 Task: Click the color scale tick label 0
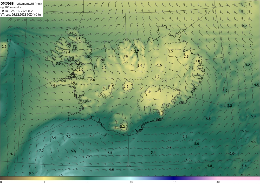point(1,182)
